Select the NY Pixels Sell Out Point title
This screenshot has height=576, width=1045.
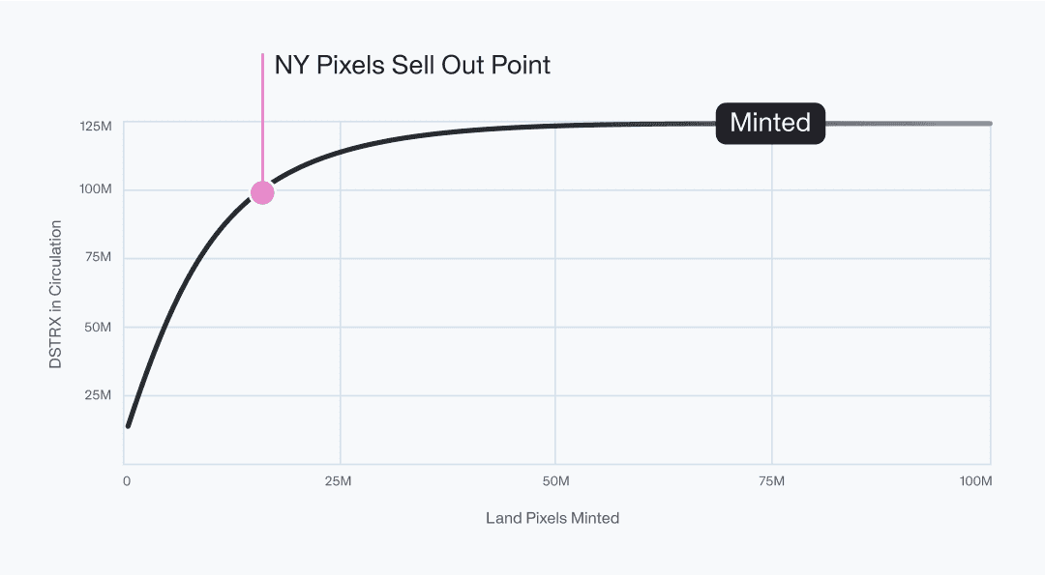(x=412, y=66)
